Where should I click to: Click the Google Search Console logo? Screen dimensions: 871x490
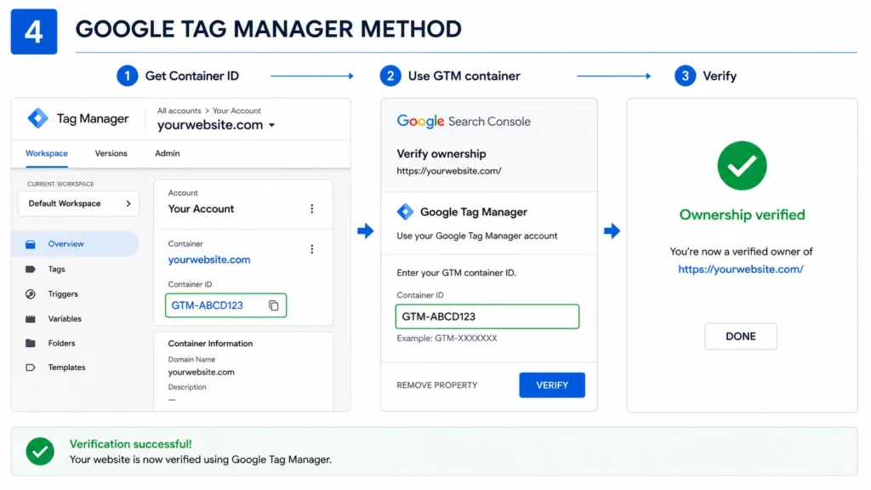tap(464, 121)
